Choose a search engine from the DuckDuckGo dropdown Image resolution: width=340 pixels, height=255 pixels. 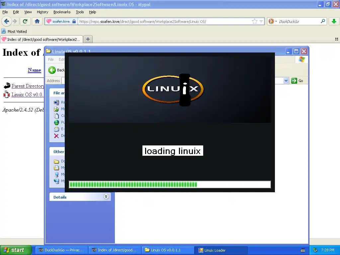(273, 21)
